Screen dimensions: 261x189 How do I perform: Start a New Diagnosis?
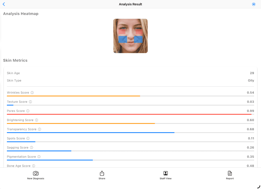coord(36,175)
